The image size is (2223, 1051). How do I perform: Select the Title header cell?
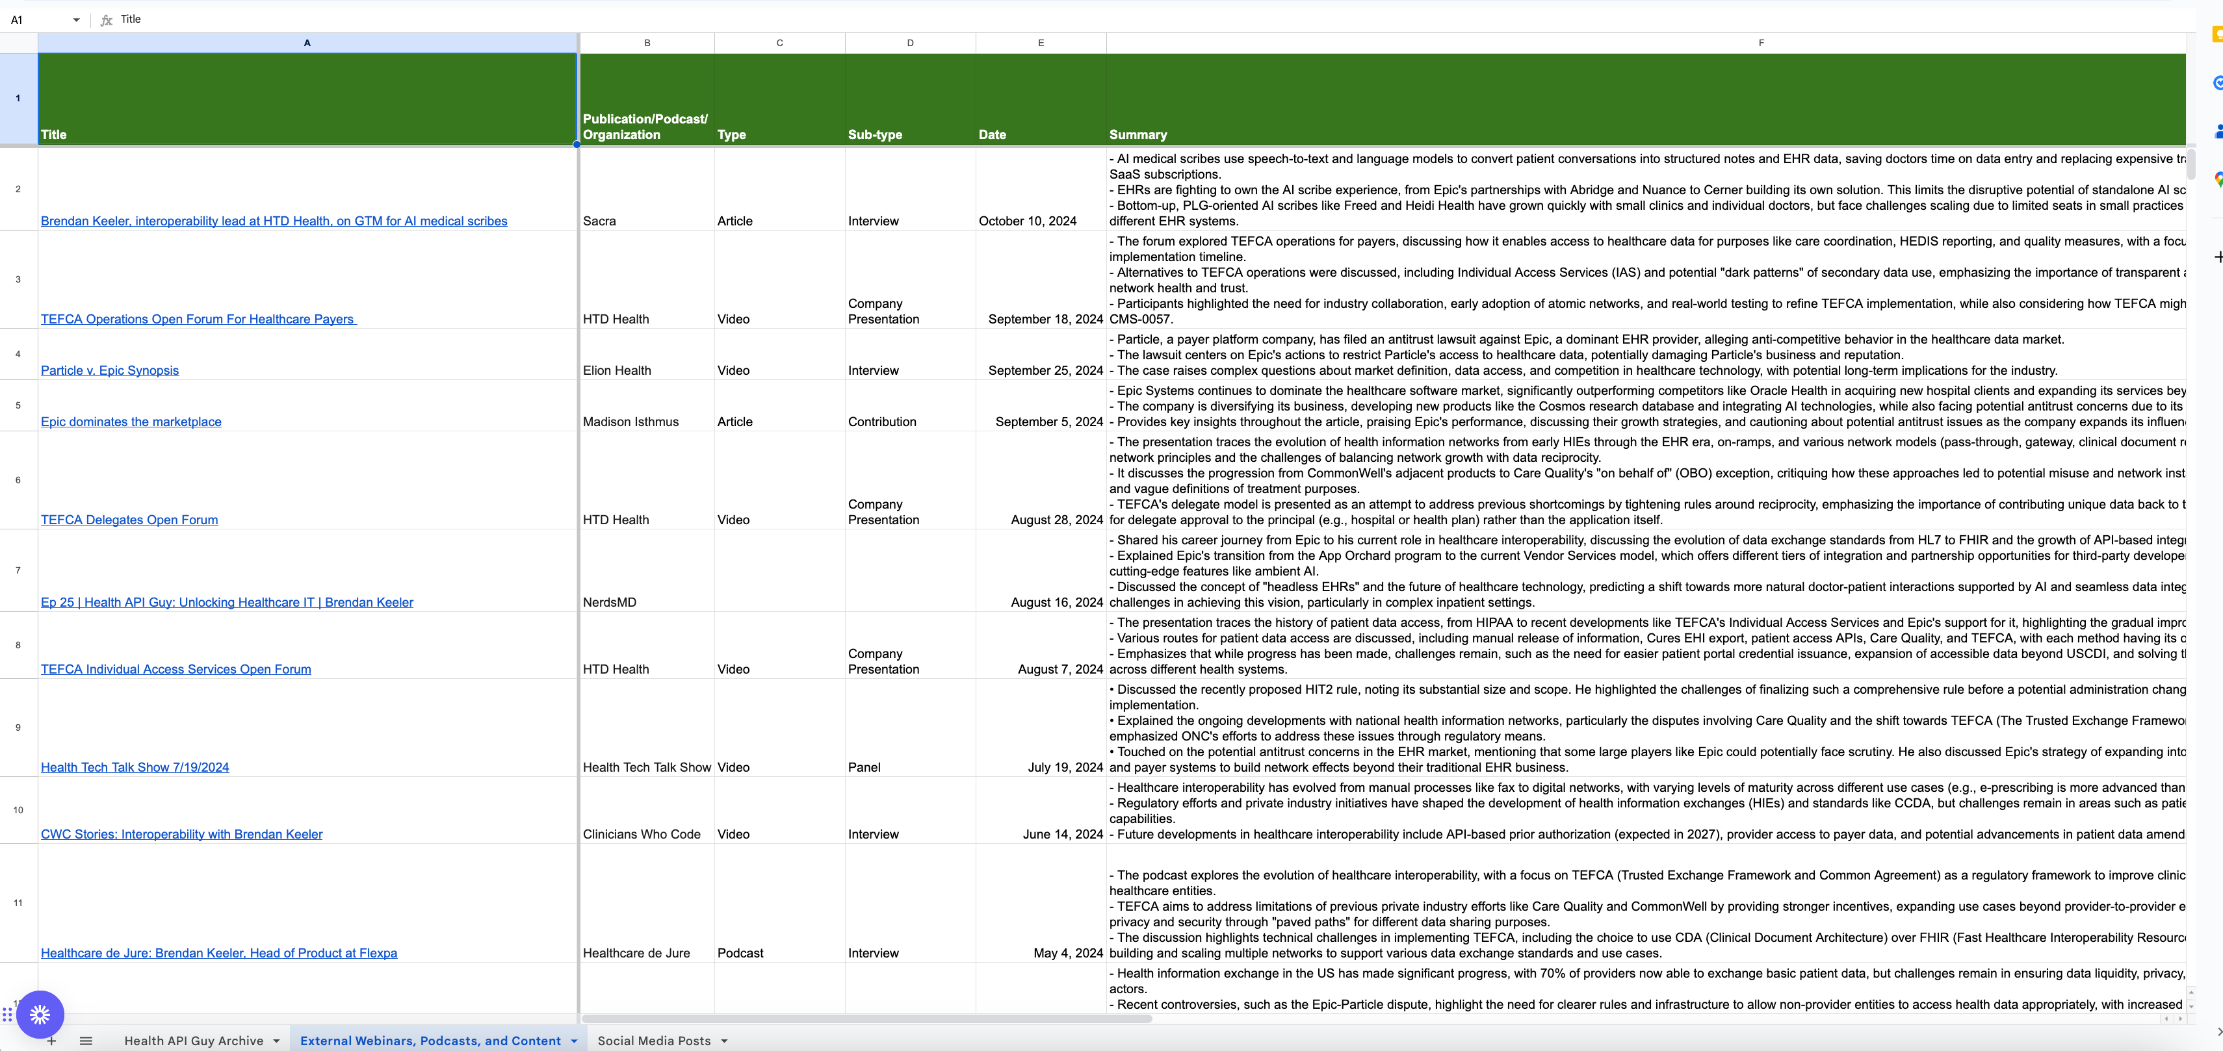tap(307, 99)
